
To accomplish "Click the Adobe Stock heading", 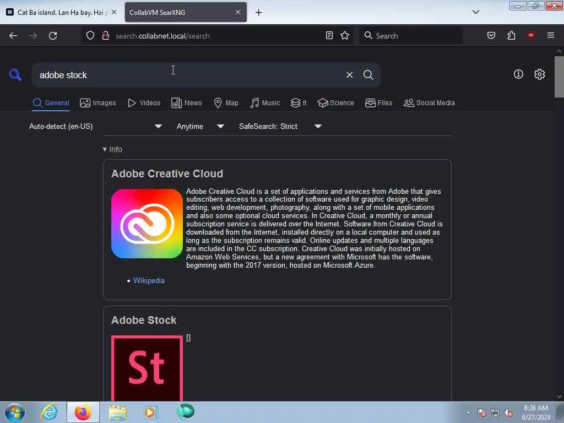I will pyautogui.click(x=144, y=320).
